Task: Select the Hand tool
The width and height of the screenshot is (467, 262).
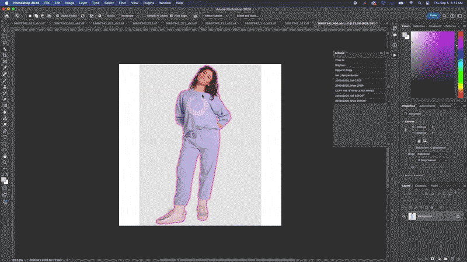Action: [5, 156]
